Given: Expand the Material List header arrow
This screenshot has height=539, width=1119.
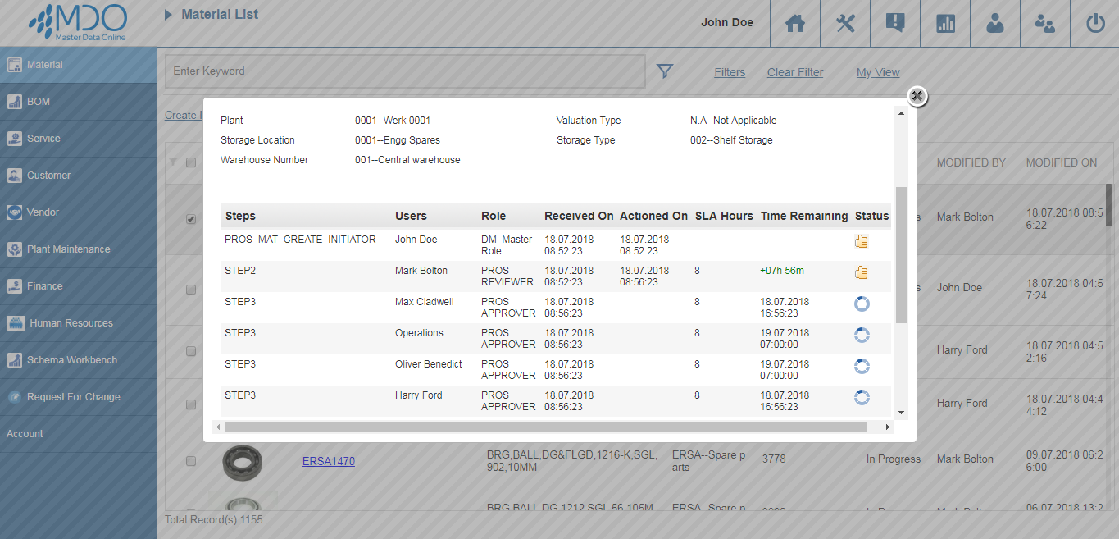Looking at the screenshot, I should tap(169, 13).
